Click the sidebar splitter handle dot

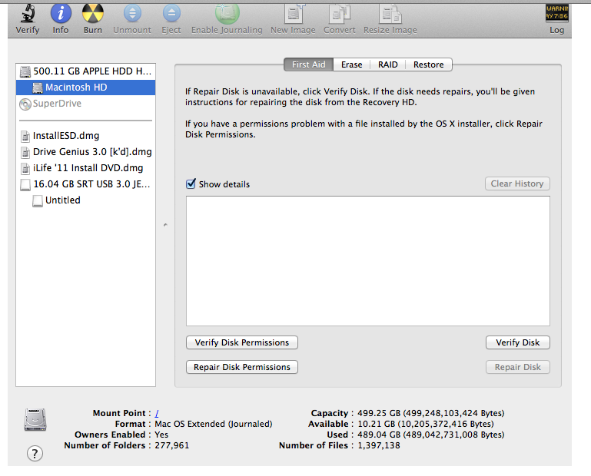(165, 225)
